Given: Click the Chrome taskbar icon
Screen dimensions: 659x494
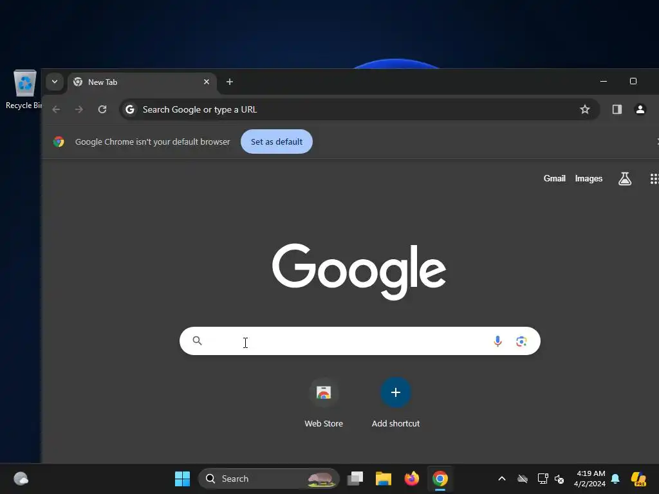Looking at the screenshot, I should pyautogui.click(x=440, y=479).
